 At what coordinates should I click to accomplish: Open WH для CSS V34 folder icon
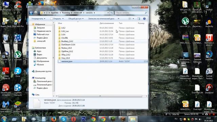(185, 7)
